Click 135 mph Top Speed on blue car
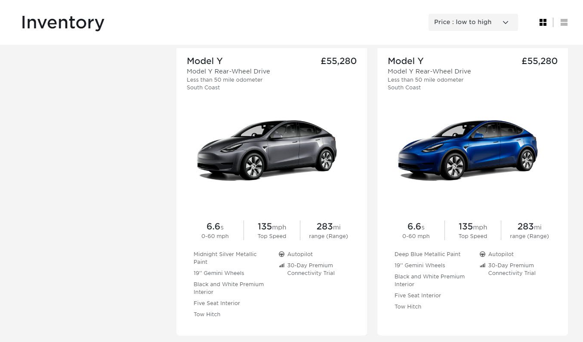This screenshot has height=342, width=583. (472, 230)
